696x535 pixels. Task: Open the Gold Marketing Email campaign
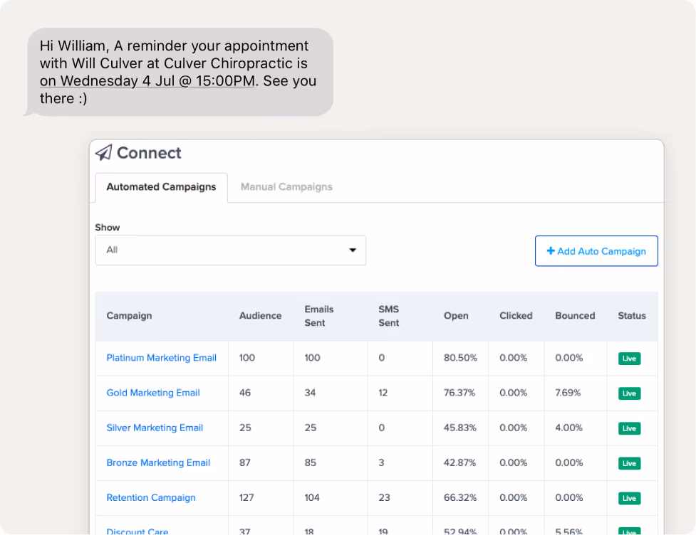[153, 393]
